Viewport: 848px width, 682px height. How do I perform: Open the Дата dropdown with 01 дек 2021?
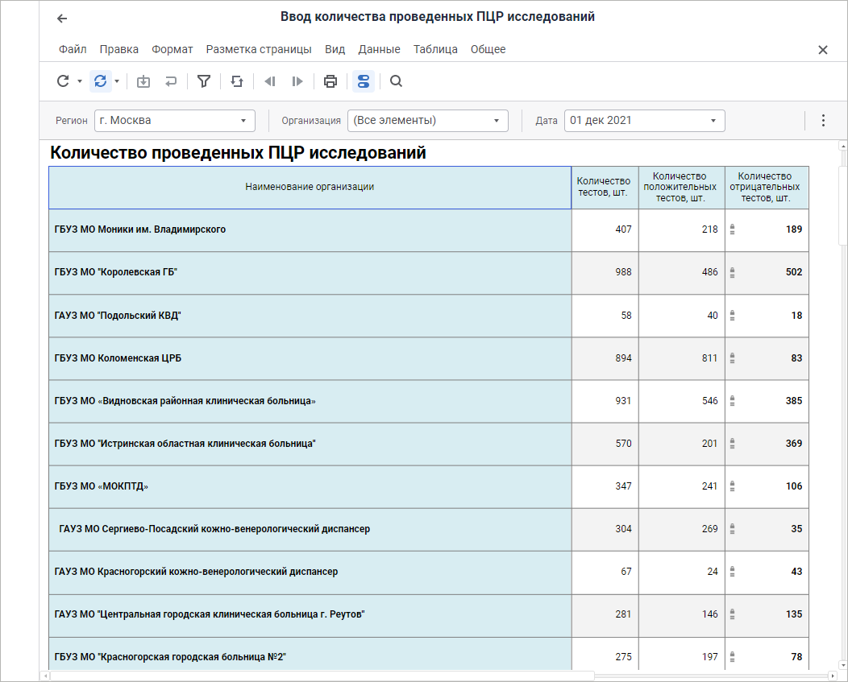(x=644, y=121)
